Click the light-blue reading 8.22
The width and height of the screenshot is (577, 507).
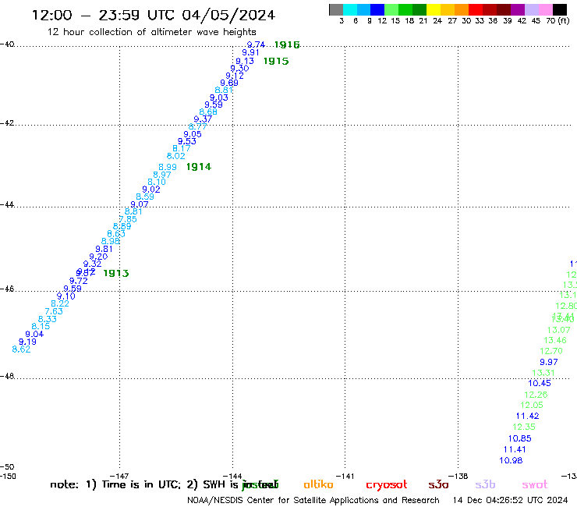click(60, 303)
